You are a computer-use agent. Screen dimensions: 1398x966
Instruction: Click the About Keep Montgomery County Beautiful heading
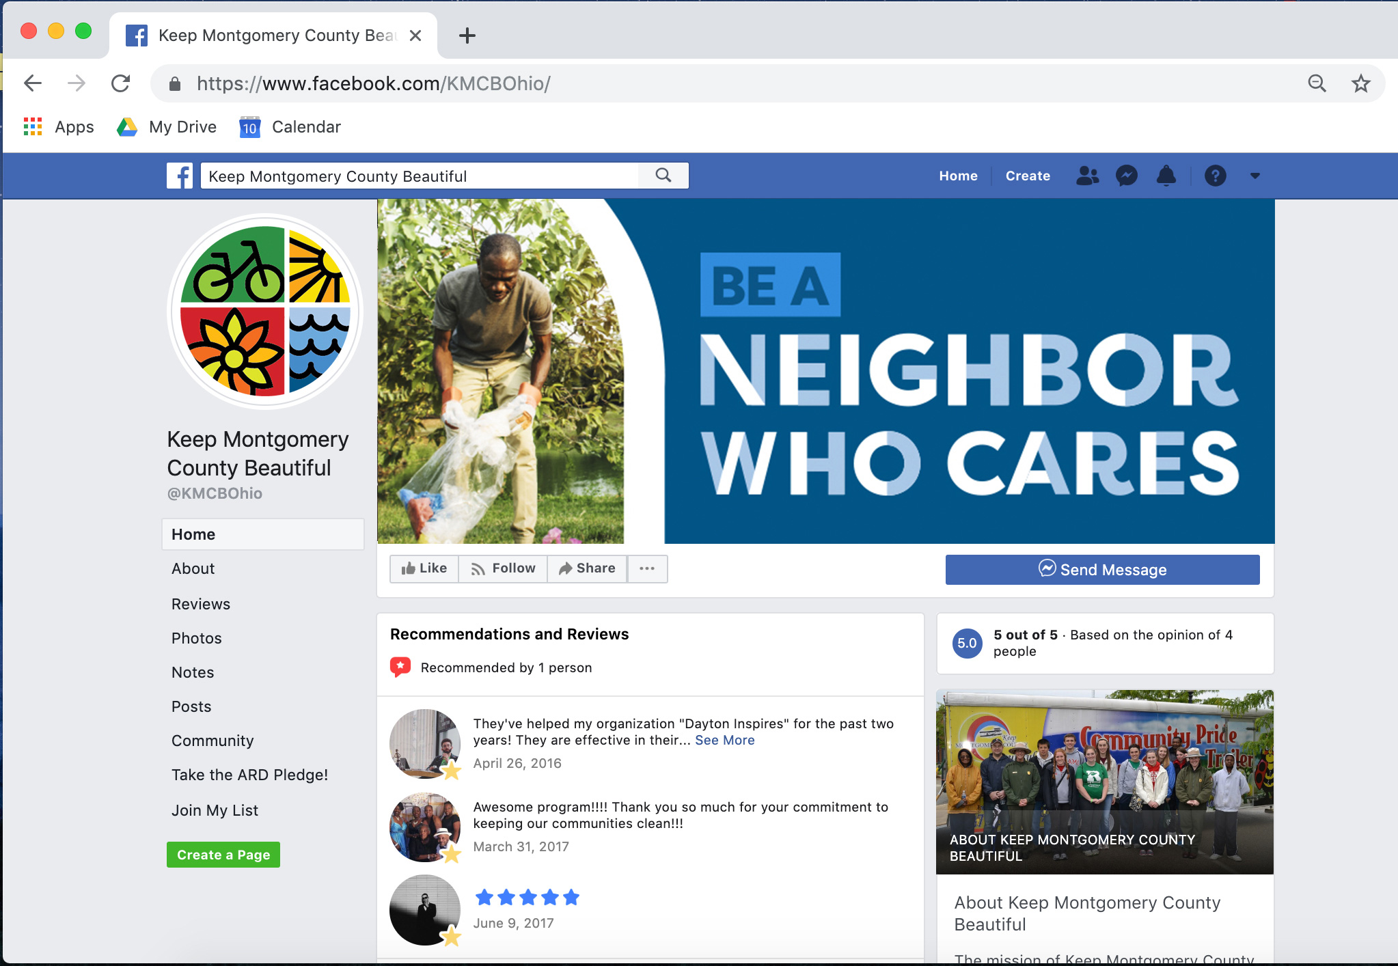[1086, 913]
